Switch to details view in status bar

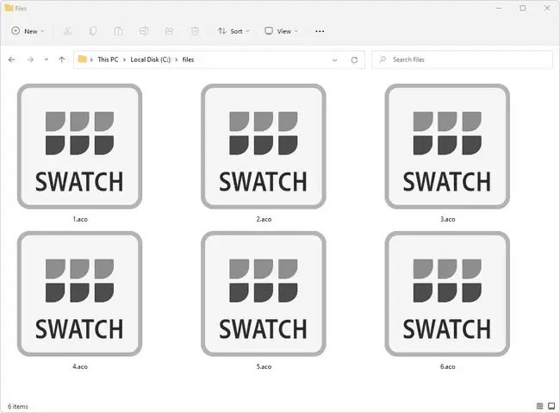[539, 406]
